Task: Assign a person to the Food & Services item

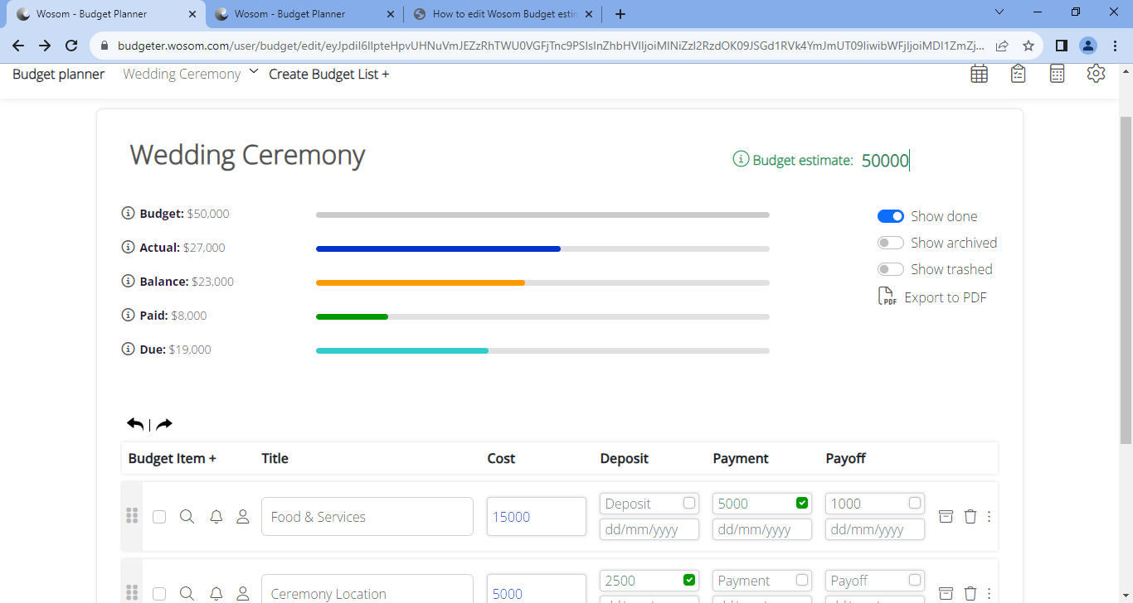Action: coord(242,516)
